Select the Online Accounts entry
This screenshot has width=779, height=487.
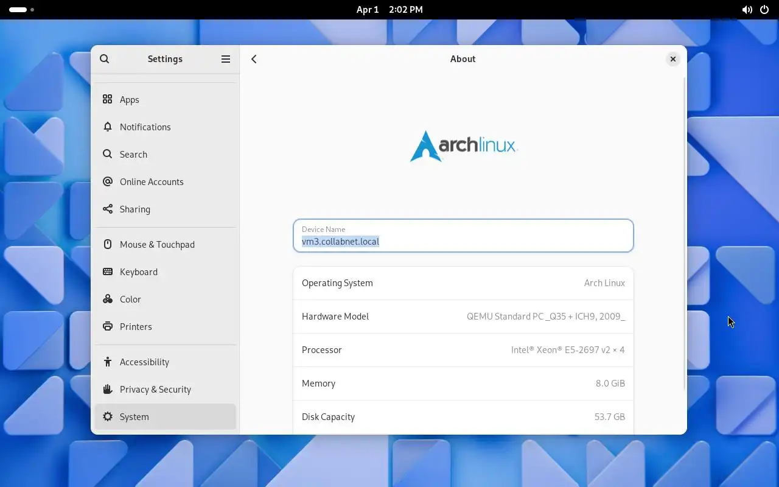165,181
